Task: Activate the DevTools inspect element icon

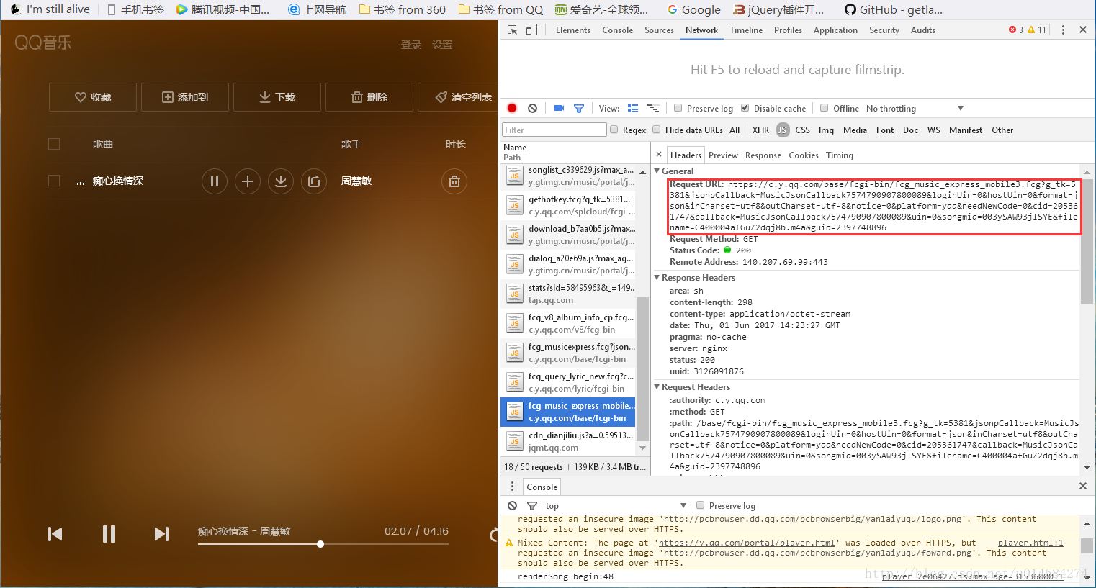Action: pyautogui.click(x=513, y=30)
